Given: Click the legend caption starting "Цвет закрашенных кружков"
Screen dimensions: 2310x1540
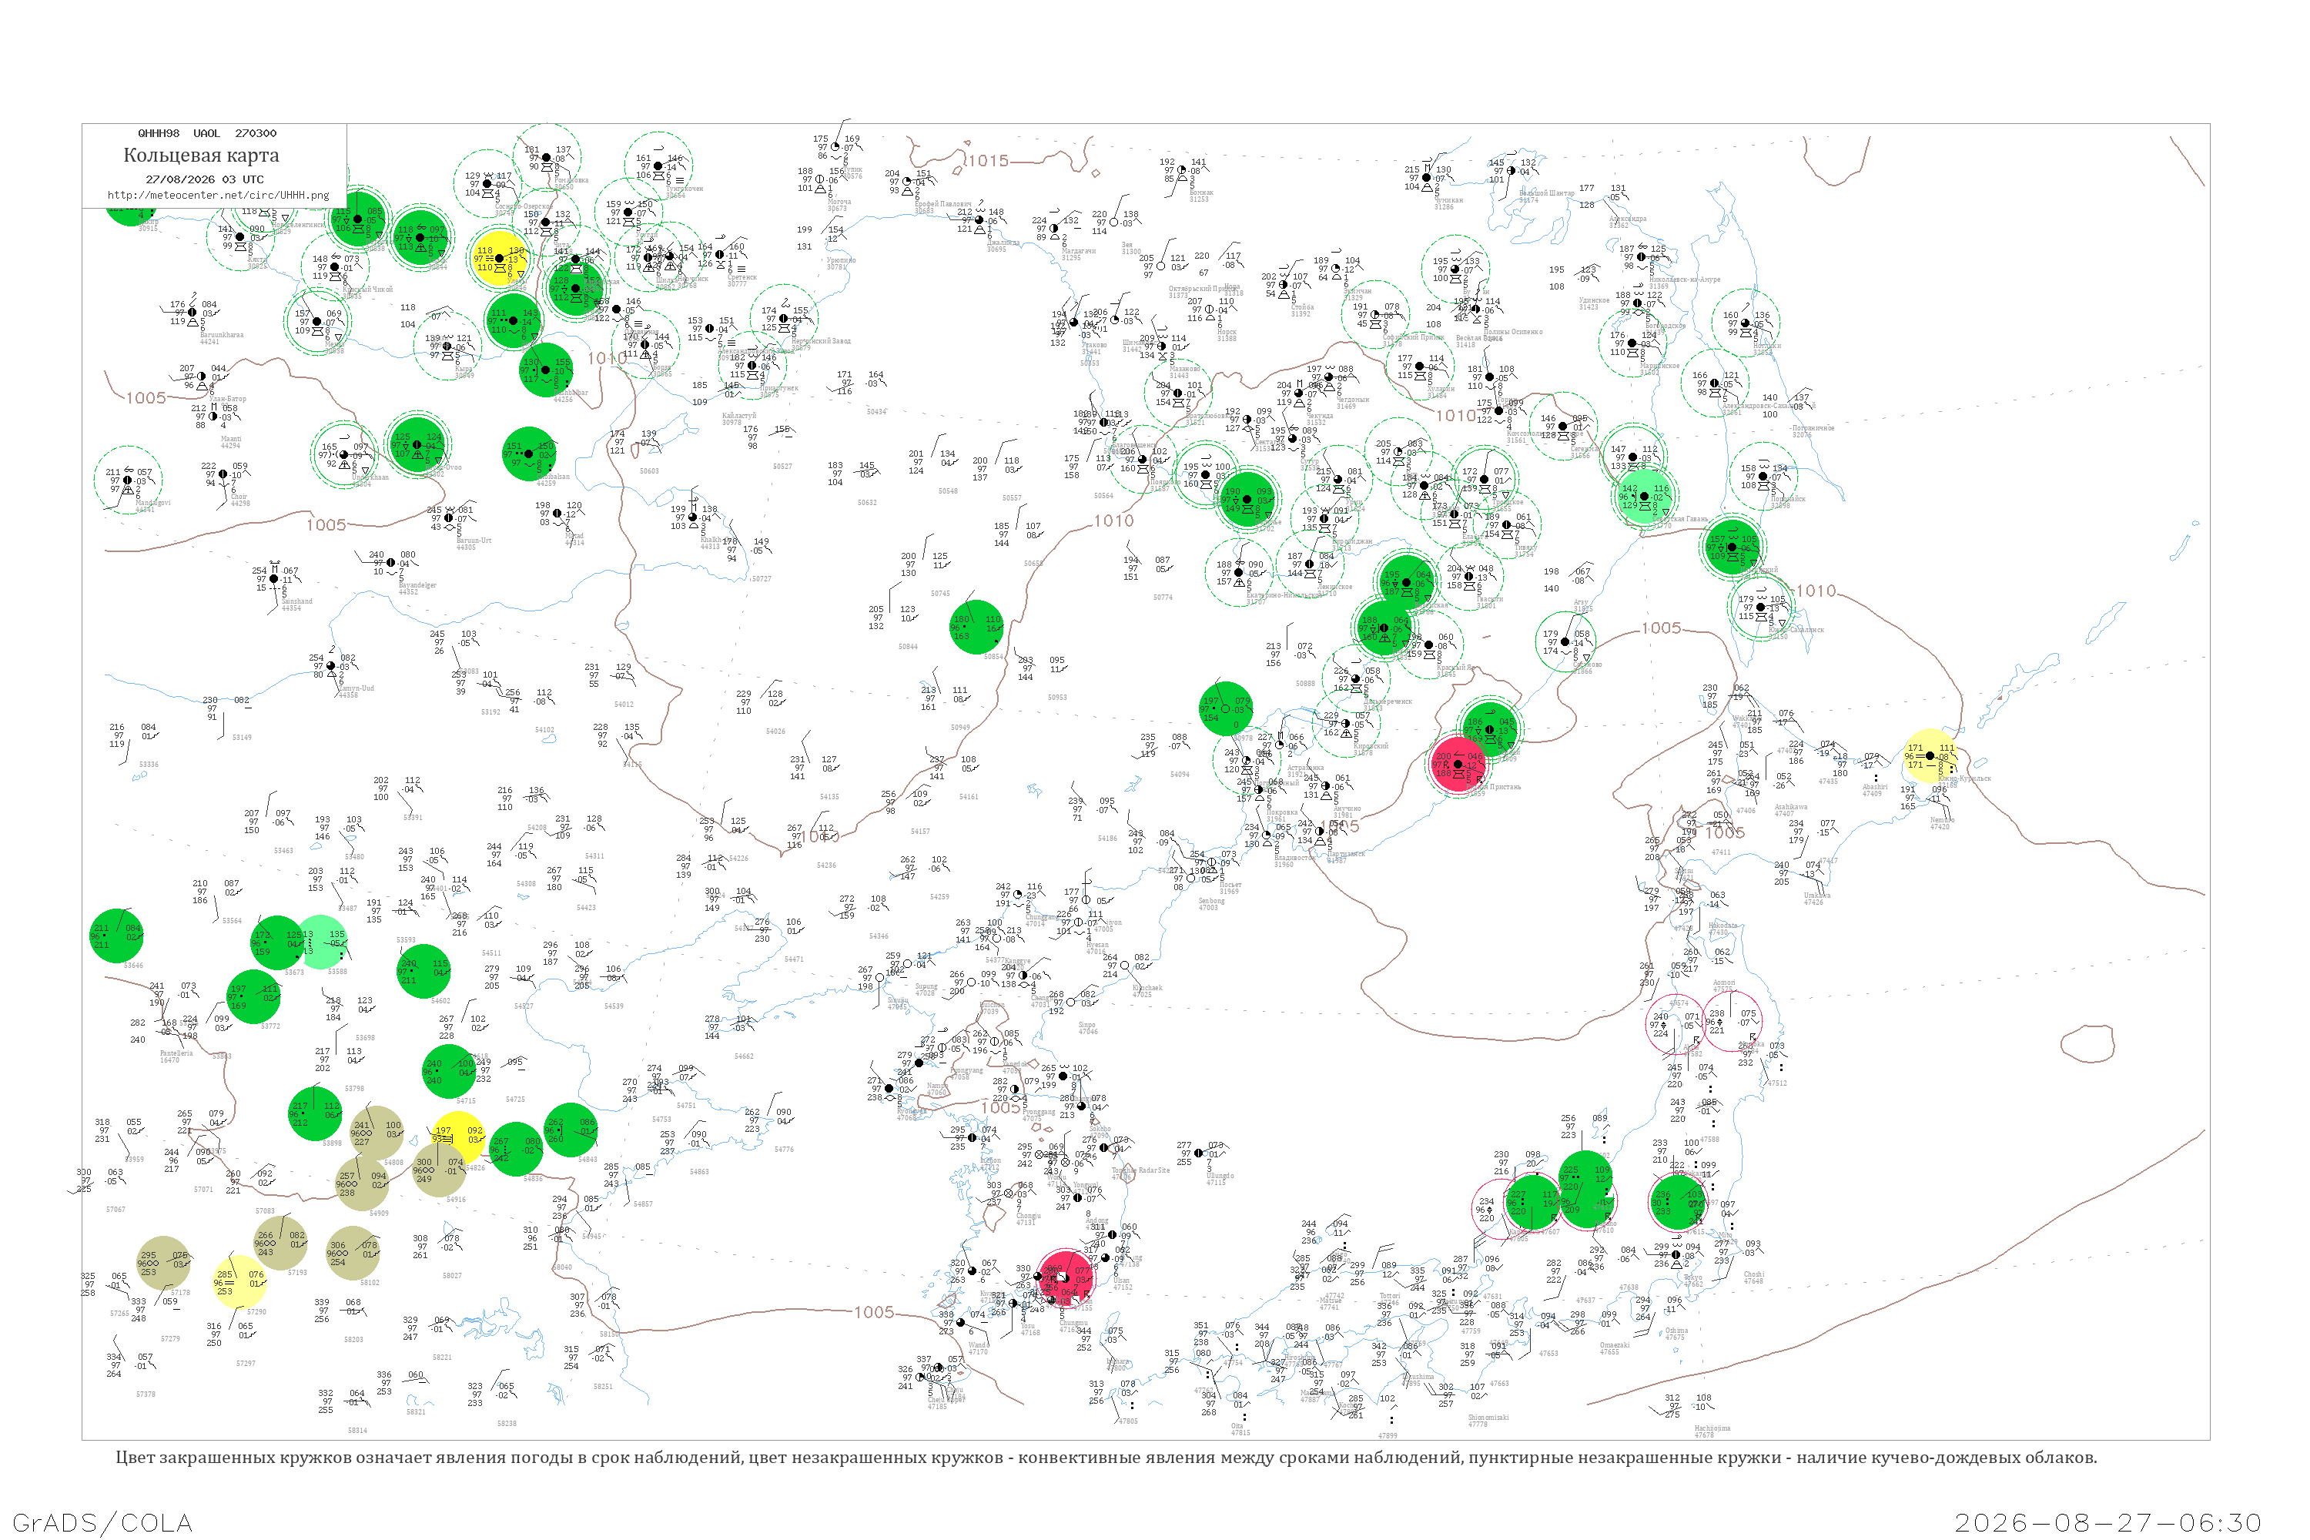Looking at the screenshot, I should [x=1106, y=1458].
